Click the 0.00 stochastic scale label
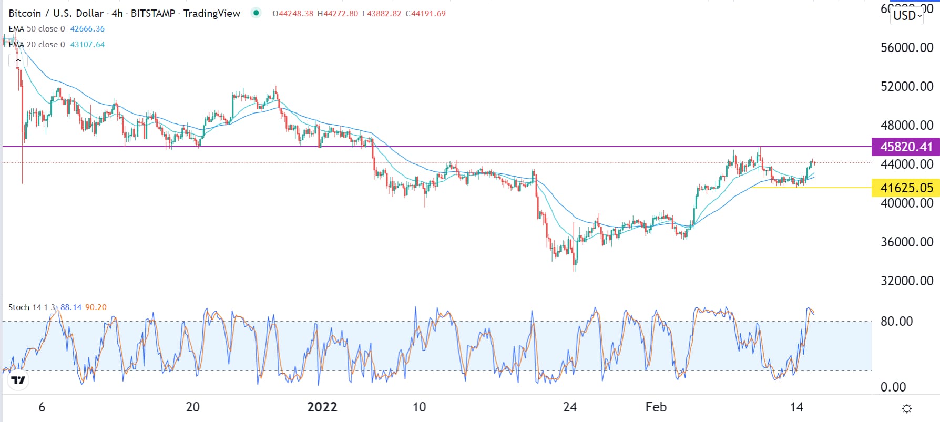 click(x=893, y=387)
